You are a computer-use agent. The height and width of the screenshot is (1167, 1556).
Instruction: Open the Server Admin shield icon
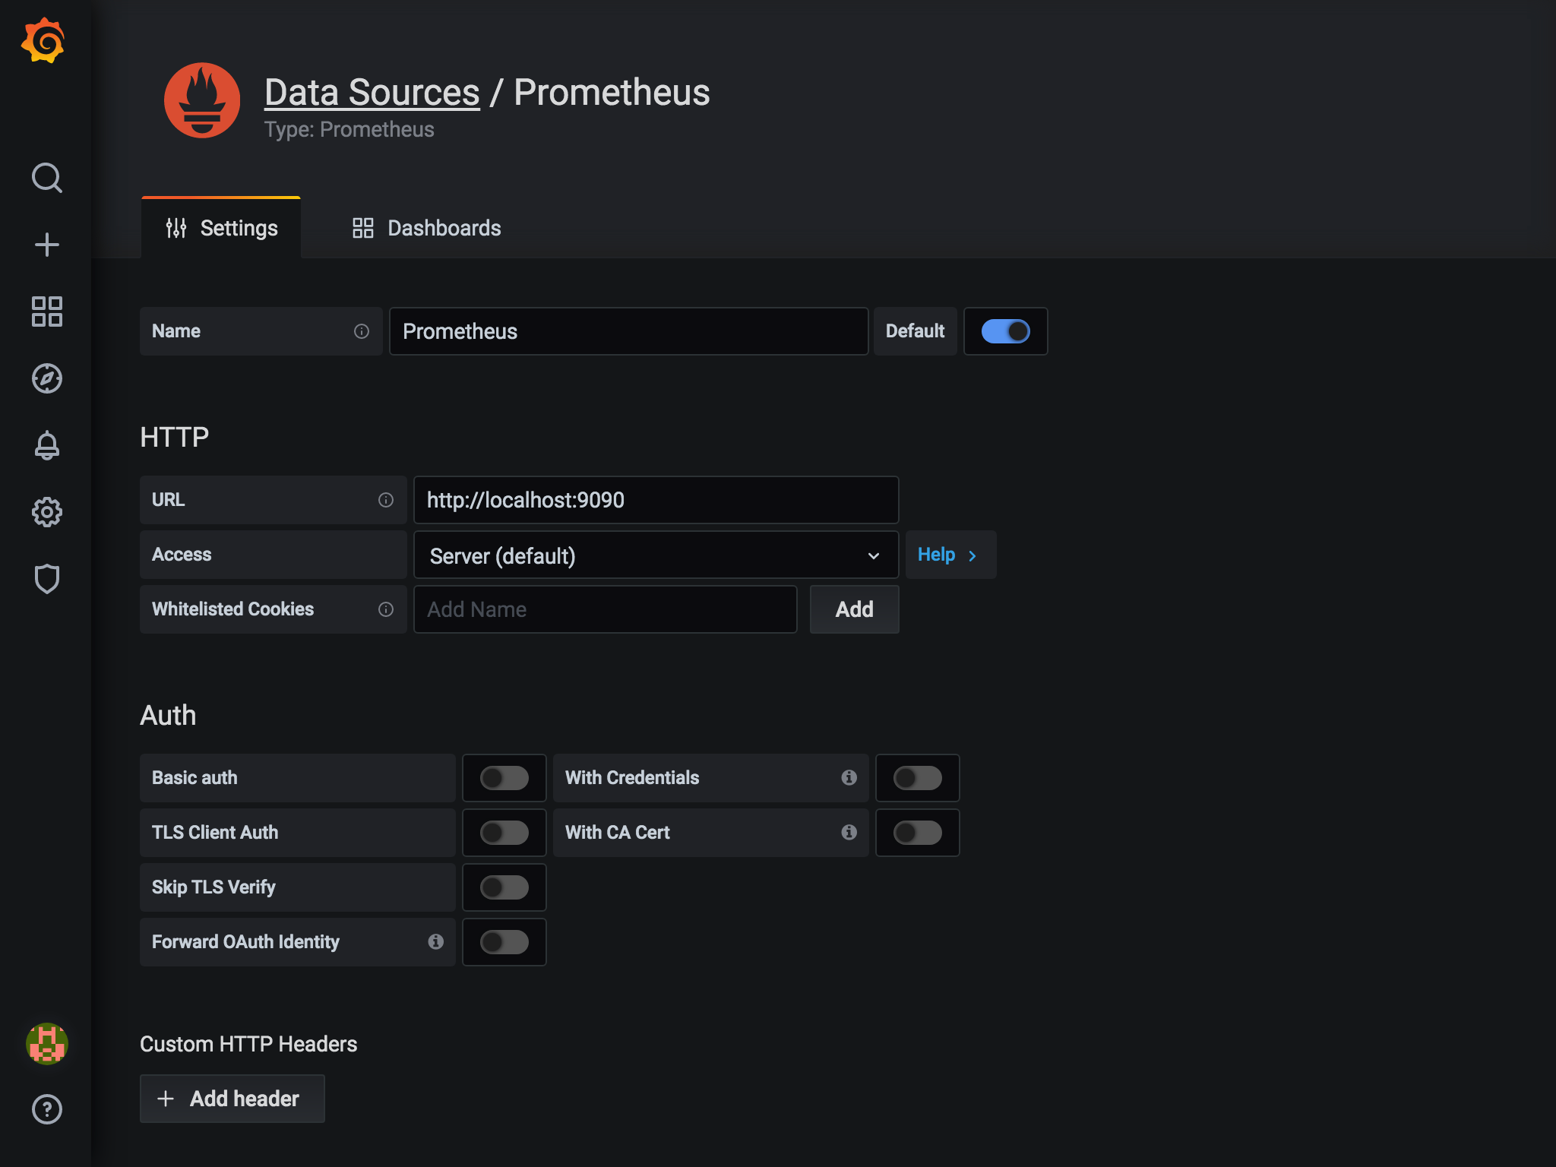click(46, 579)
